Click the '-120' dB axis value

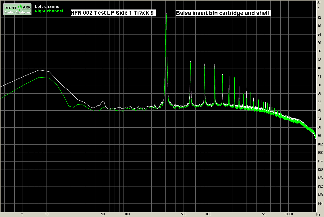click(x=319, y=170)
